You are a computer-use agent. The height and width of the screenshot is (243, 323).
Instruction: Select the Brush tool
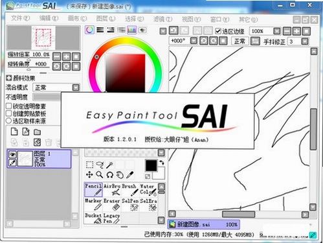click(130, 190)
